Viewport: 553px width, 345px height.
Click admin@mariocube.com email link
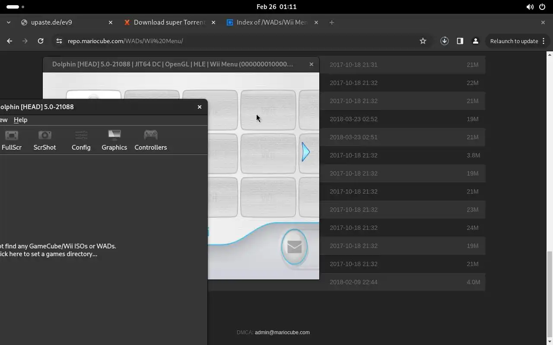point(282,332)
